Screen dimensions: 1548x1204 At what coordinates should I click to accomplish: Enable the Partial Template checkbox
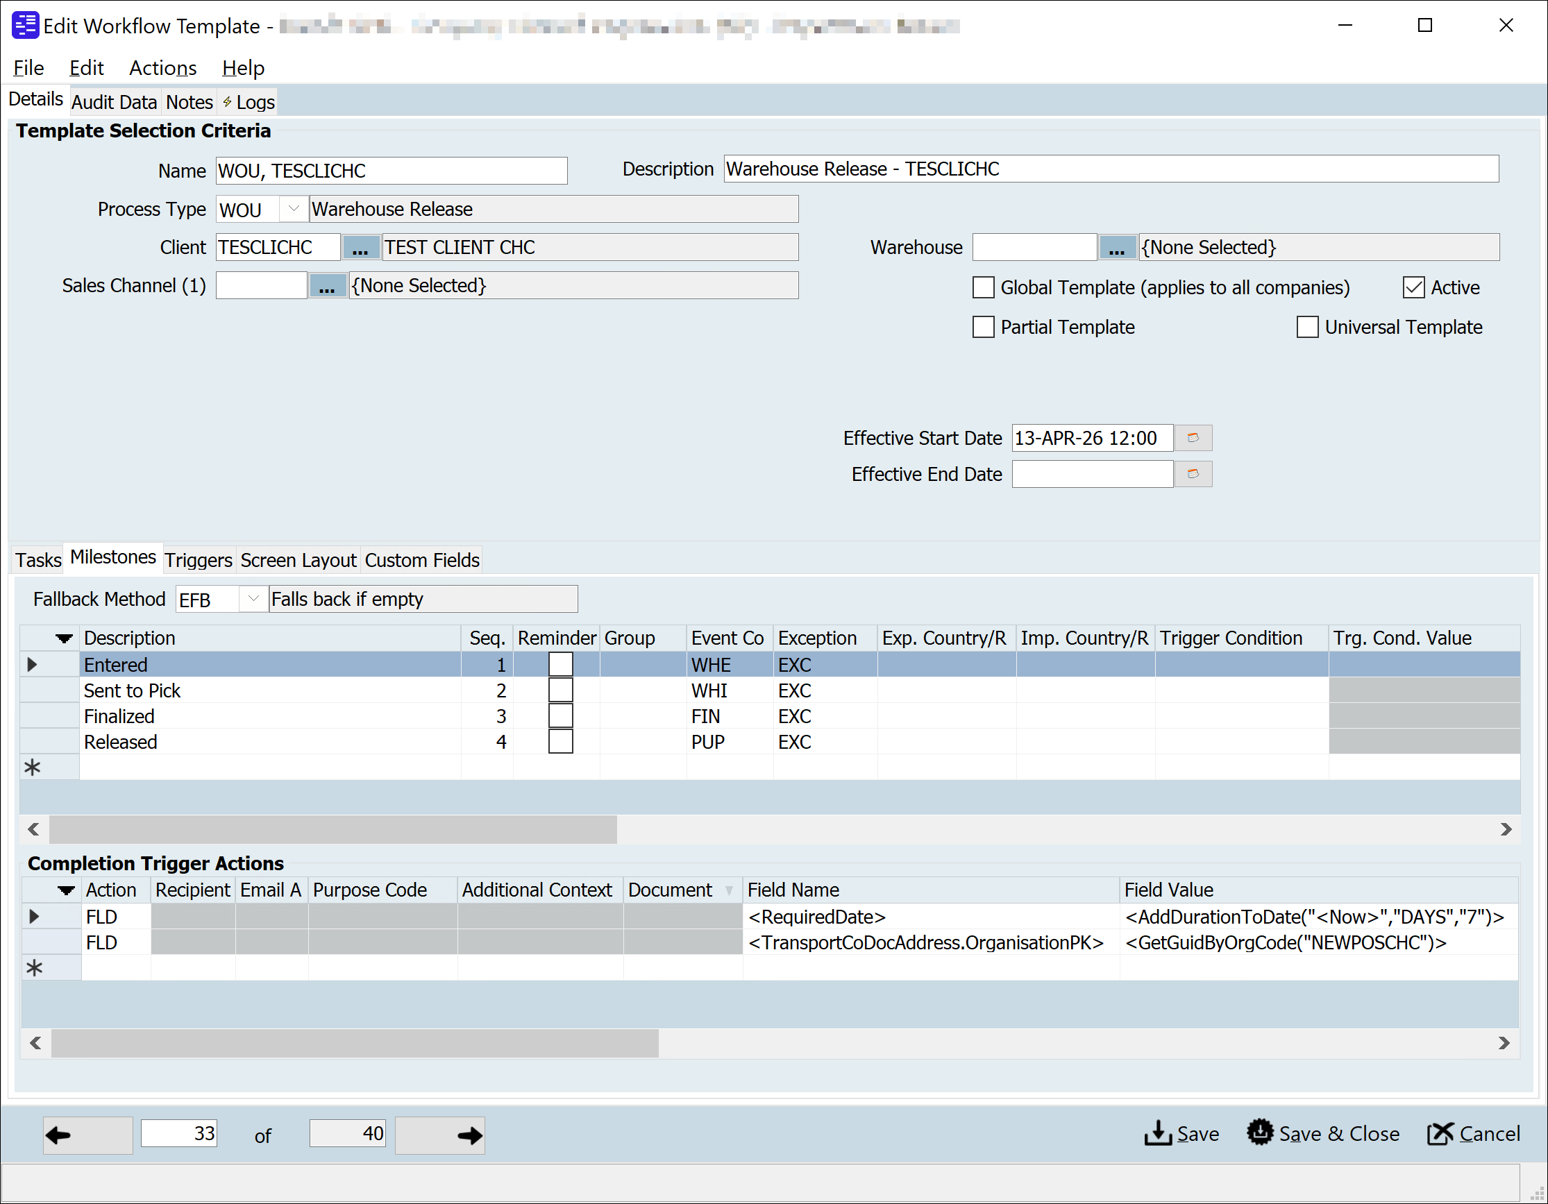(983, 327)
